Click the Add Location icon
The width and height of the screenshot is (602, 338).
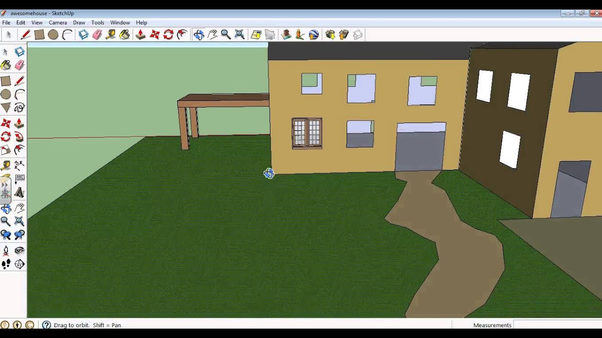(256, 35)
